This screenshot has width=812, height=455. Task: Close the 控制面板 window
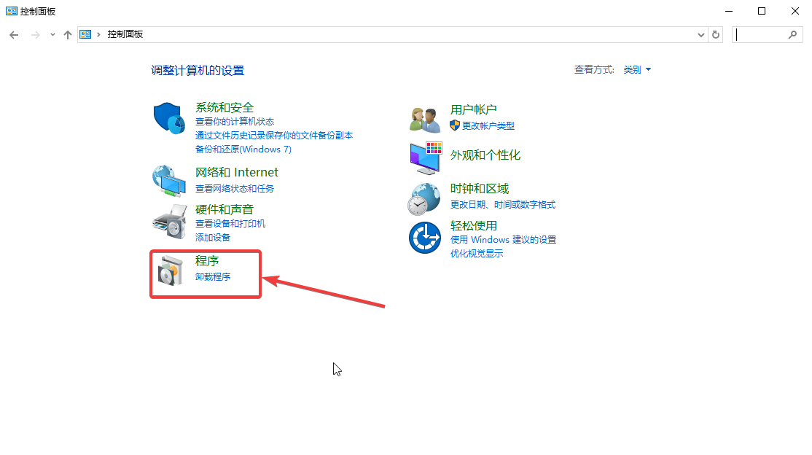click(795, 11)
